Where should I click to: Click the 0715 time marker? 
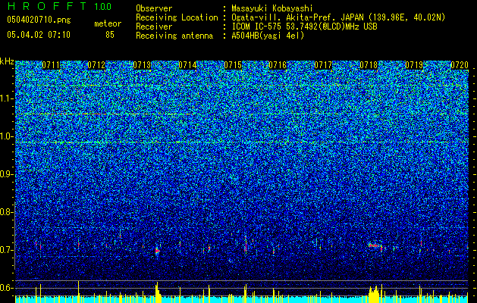coord(233,65)
